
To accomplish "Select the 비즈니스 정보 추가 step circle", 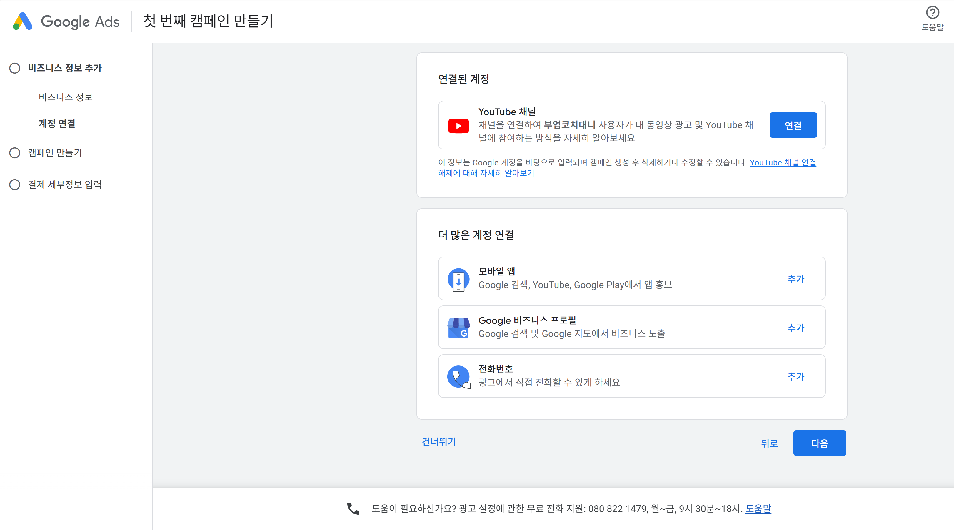I will click(15, 68).
